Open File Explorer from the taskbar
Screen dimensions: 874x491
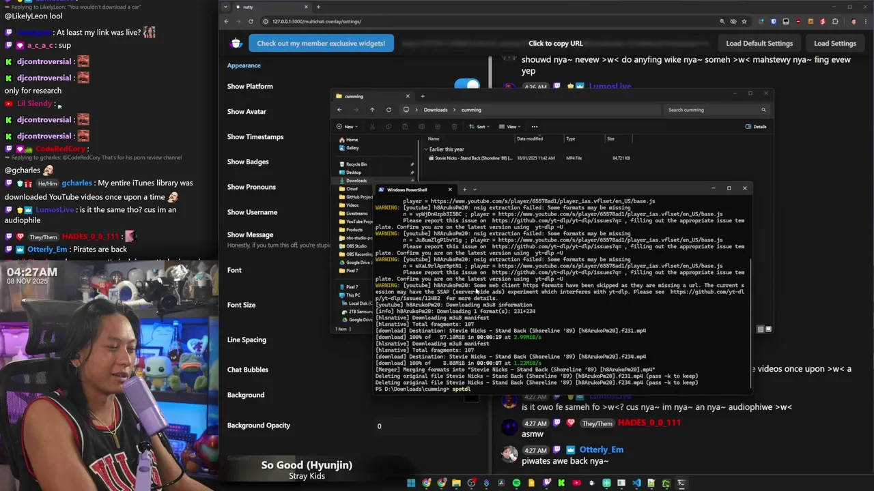(456, 483)
